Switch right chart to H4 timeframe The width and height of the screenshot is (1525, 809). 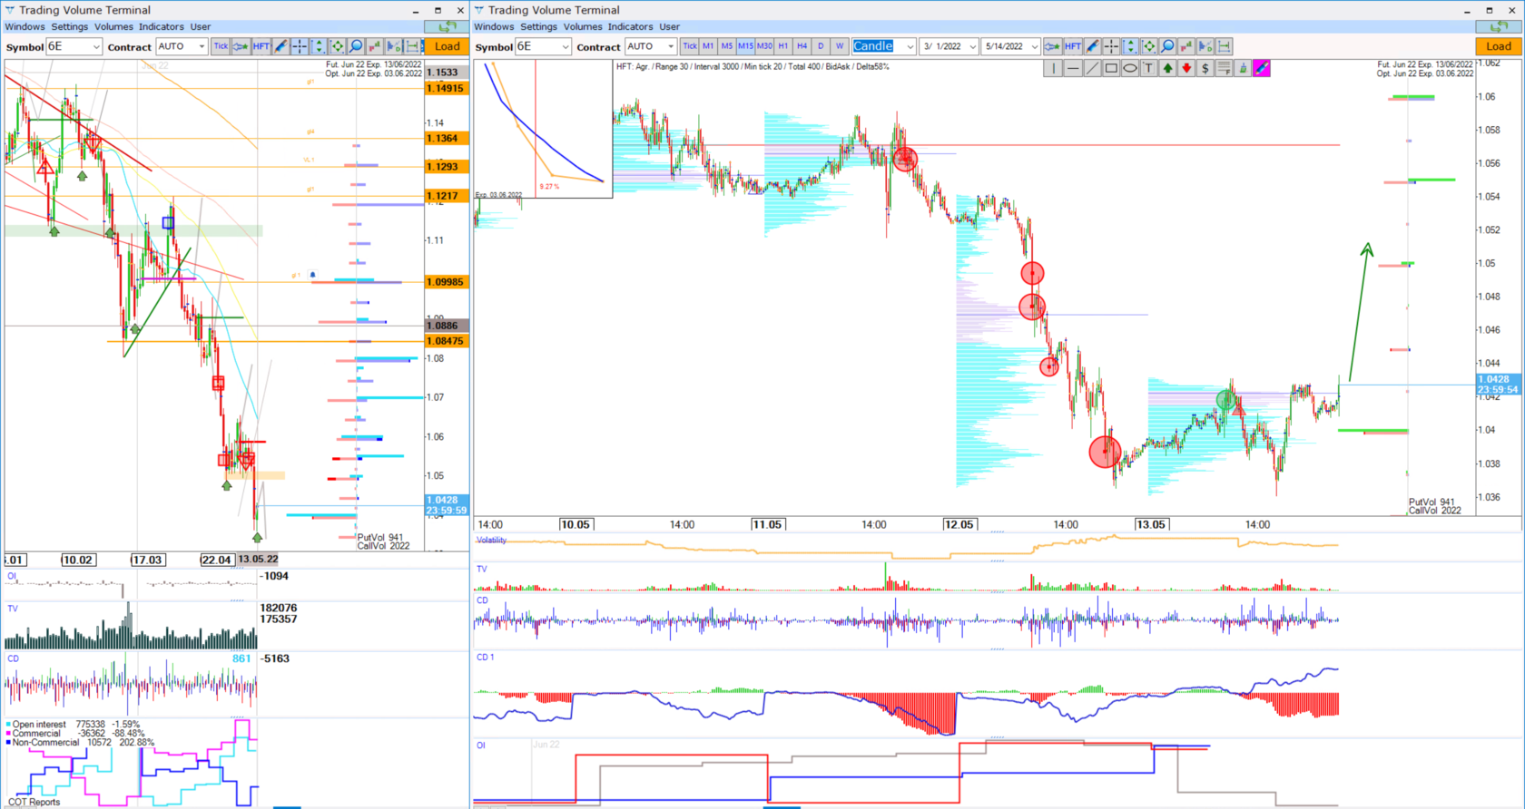pos(802,46)
